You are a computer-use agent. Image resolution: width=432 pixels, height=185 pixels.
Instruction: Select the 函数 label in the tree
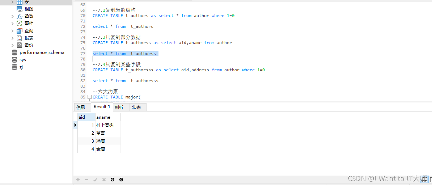click(x=29, y=16)
